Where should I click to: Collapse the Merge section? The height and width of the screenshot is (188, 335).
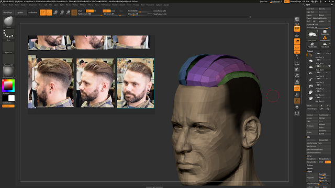point(309,156)
